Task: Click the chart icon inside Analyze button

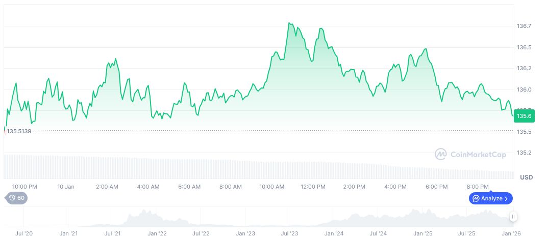Action: tap(476, 198)
